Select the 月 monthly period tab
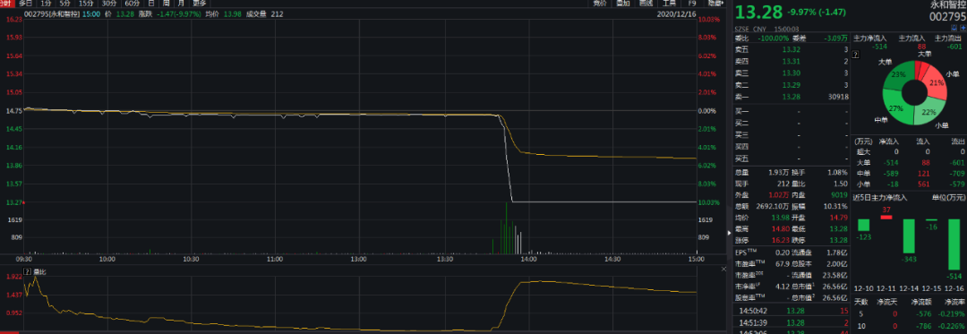Image resolution: width=967 pixels, height=334 pixels. click(180, 3)
